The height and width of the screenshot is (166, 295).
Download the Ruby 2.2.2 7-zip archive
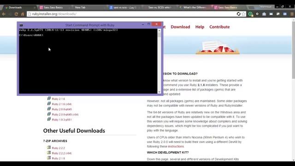pos(59,148)
